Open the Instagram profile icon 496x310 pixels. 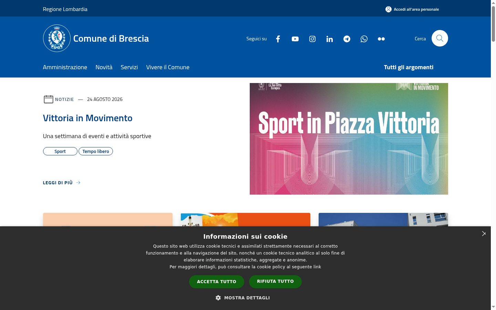(x=312, y=39)
